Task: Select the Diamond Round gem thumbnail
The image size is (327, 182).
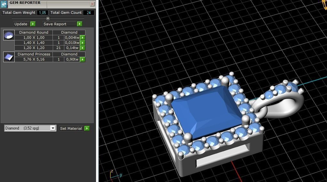Action: [x=9, y=35]
